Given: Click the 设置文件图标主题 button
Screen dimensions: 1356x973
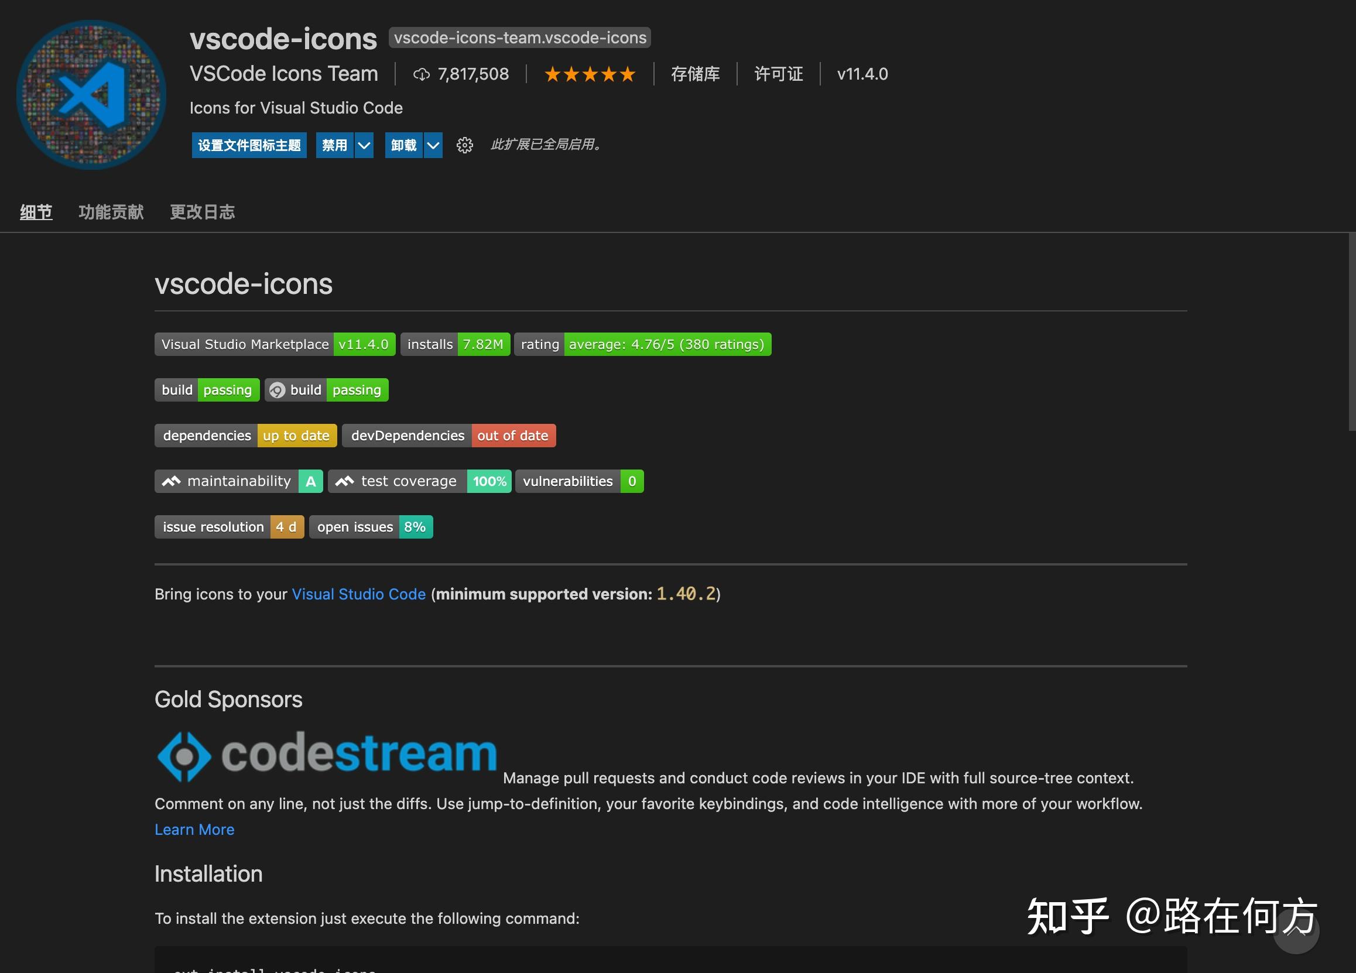Looking at the screenshot, I should coord(249,145).
